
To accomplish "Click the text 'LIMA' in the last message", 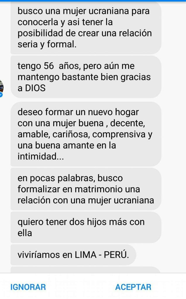I will coord(86,255).
